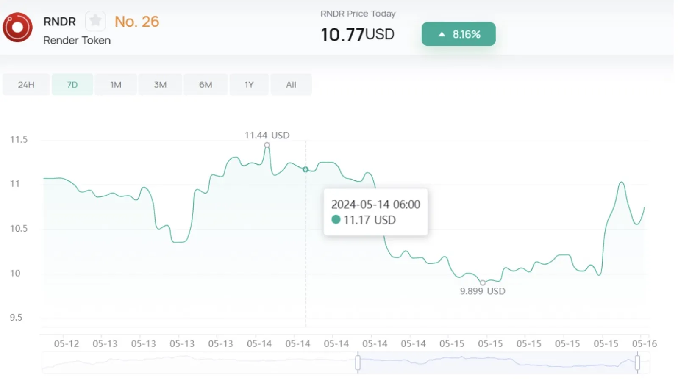Click the 05-16 x-axis date label

coord(645,344)
